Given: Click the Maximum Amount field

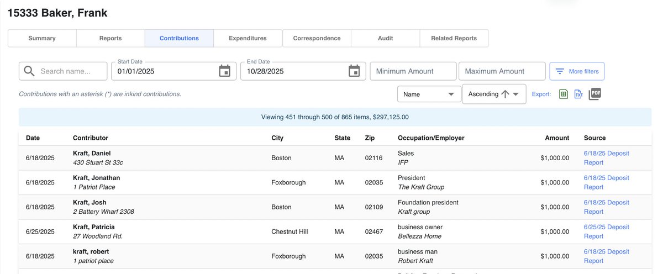Looking at the screenshot, I should coord(502,71).
